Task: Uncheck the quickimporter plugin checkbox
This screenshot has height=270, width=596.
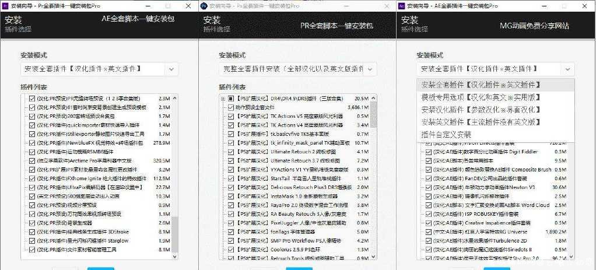Action: pyautogui.click(x=32, y=125)
